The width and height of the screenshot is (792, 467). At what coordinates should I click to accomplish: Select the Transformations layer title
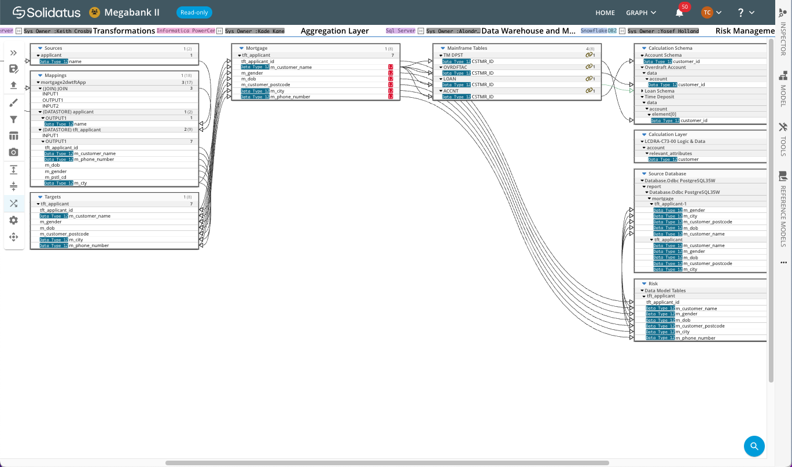124,31
